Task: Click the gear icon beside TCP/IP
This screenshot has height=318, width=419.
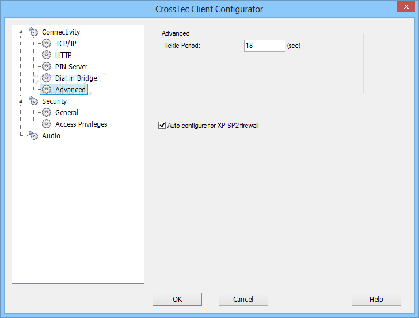Action: (x=47, y=43)
